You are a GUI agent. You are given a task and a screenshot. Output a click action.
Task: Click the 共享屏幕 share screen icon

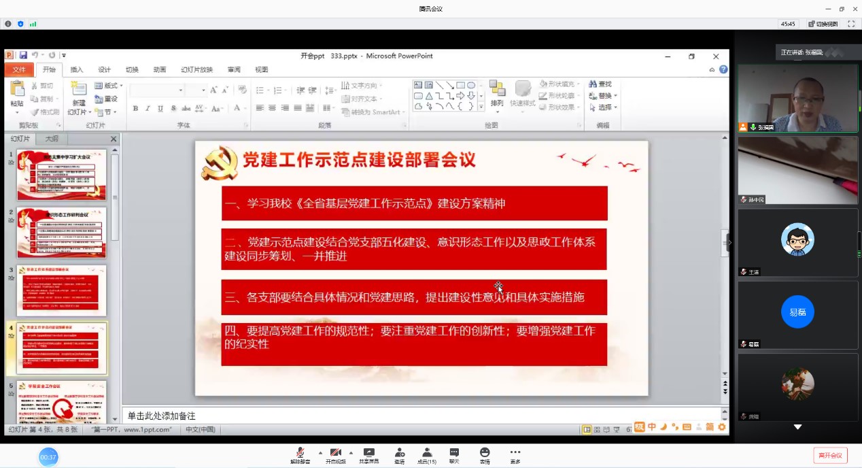pos(368,454)
